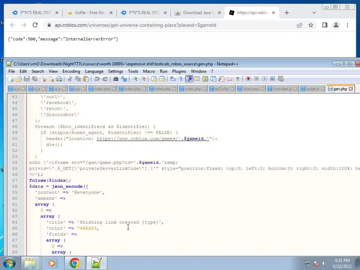Click the Close All documents icon
Image resolution: width=360 pixels, height=270 pixels.
tap(51, 79)
